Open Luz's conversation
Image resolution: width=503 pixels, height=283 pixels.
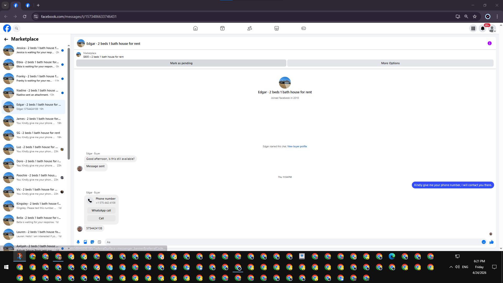coord(34,149)
